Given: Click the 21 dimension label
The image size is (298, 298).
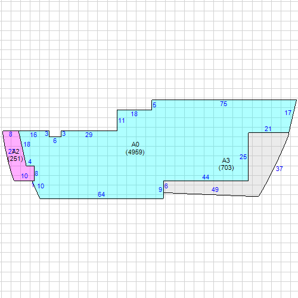Looking at the screenshot, I should point(268,129).
